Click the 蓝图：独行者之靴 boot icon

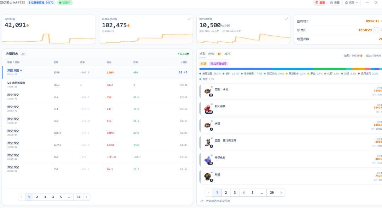tap(208, 143)
